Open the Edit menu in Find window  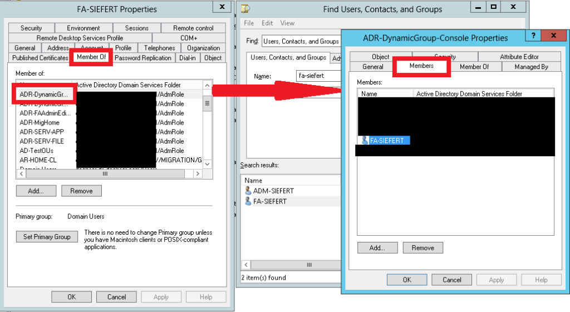pos(267,23)
